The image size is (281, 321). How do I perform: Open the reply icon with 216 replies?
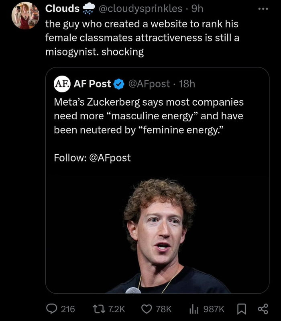[52, 309]
